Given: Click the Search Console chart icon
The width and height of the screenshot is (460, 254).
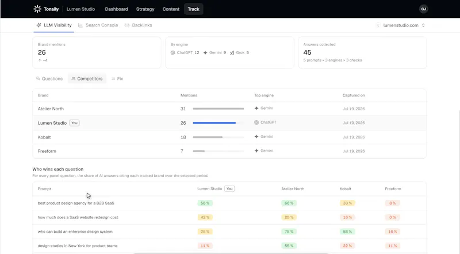Looking at the screenshot, I should click(x=80, y=25).
